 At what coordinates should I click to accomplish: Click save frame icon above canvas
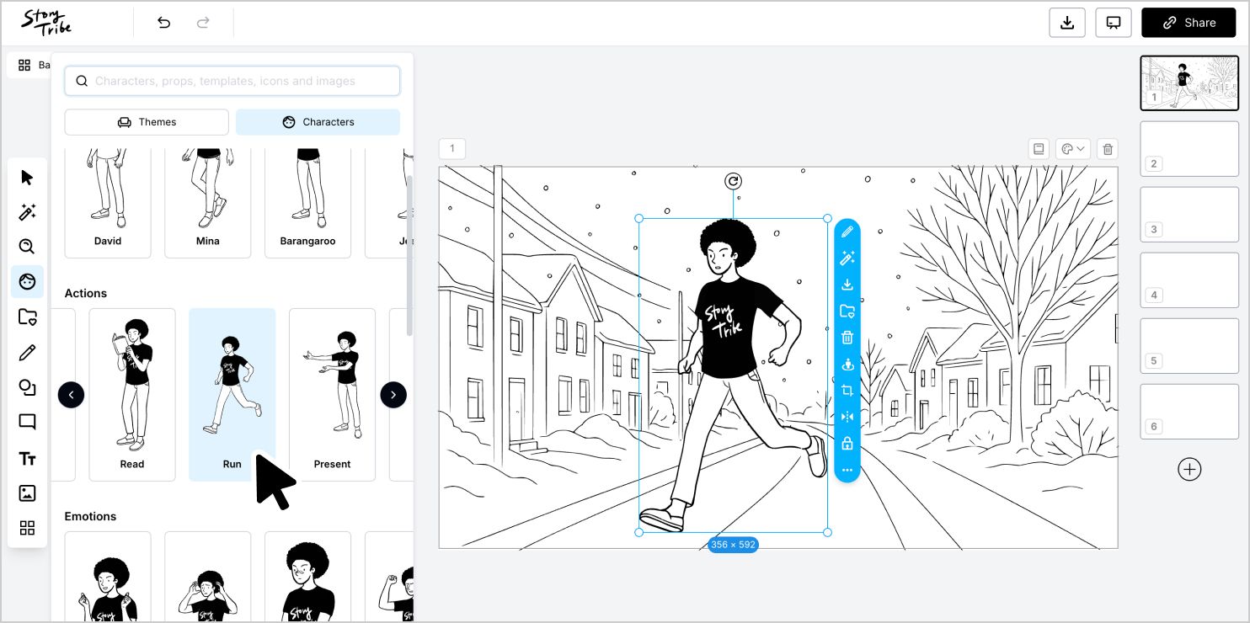coord(1039,149)
